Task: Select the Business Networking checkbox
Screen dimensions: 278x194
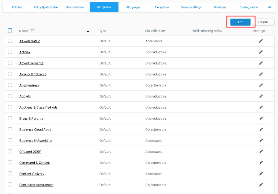Action: [x=10, y=141]
